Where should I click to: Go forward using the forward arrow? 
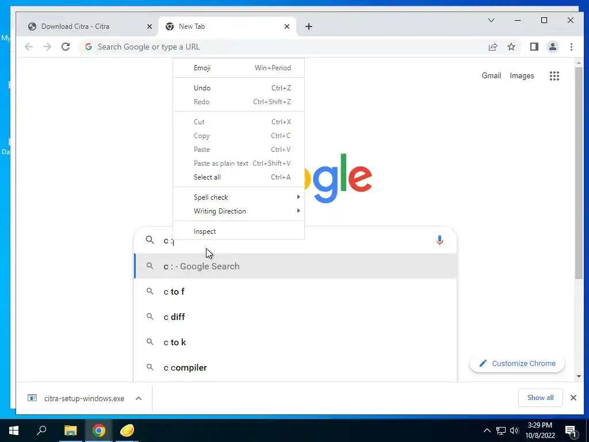coord(47,47)
